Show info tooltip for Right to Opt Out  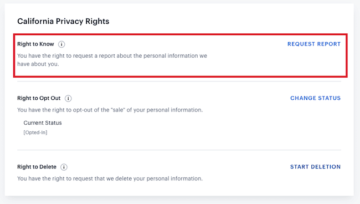pyautogui.click(x=68, y=98)
